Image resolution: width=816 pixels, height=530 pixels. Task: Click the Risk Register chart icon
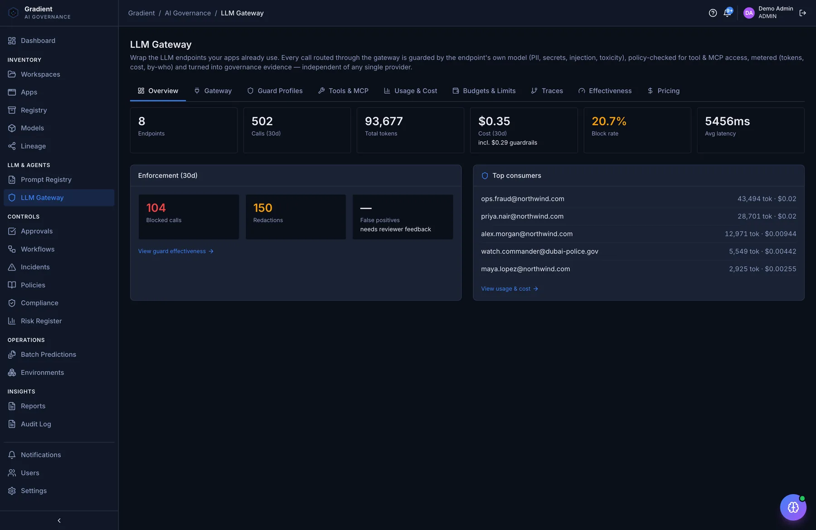click(12, 321)
